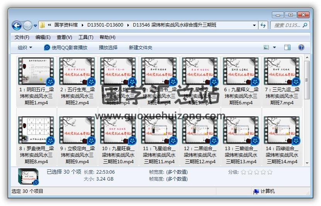Image resolution: width=321 pixels, height=206 pixels.
Task: Select the 罗盘使用 video thumbnail
Action: (x=36, y=131)
